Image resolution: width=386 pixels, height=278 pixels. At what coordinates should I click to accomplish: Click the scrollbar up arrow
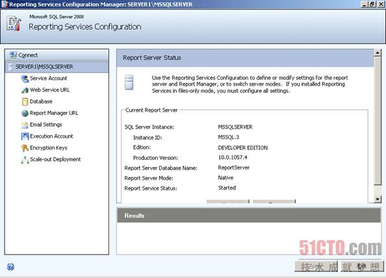click(x=378, y=53)
